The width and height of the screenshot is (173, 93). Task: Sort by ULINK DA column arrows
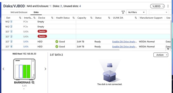[x=136, y=18]
